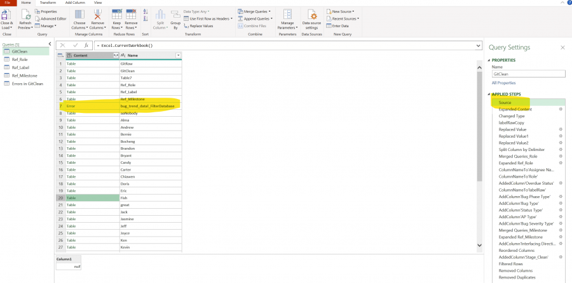The height and width of the screenshot is (283, 572).
Task: Click the Remove Columns icon
Action: point(98,15)
